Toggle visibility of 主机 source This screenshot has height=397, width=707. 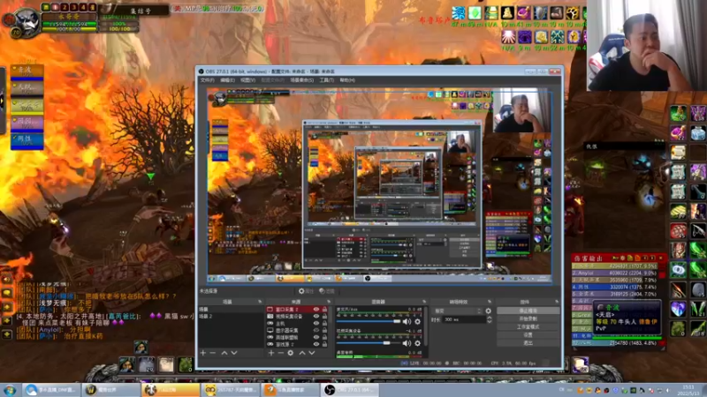click(x=316, y=323)
